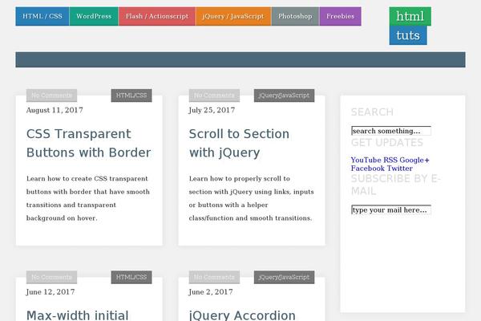Click jQuery/JavaScript tag on July 25 post
The height and width of the screenshot is (321, 481).
coord(284,95)
